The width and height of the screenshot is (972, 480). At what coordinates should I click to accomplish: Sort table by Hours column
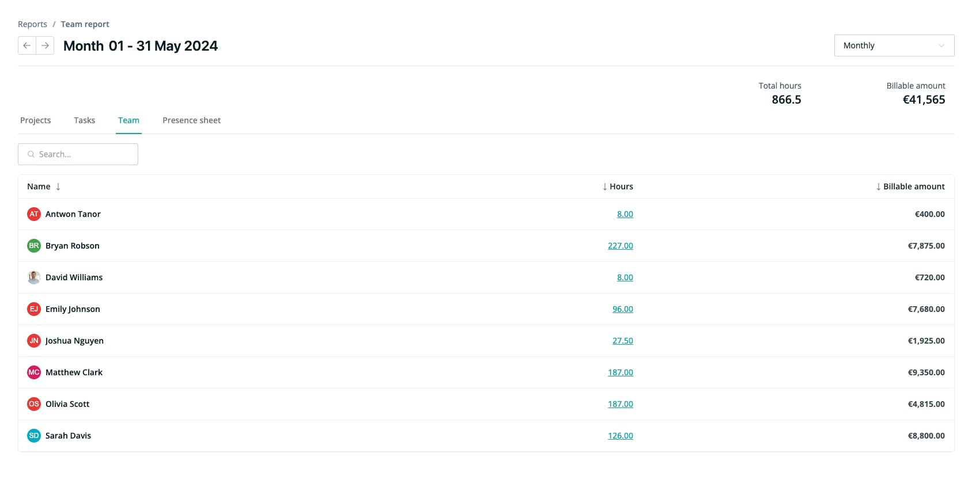[618, 186]
